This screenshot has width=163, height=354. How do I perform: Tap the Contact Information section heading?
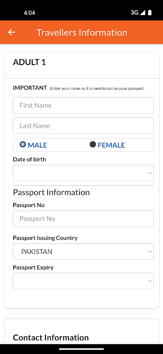(x=51, y=338)
